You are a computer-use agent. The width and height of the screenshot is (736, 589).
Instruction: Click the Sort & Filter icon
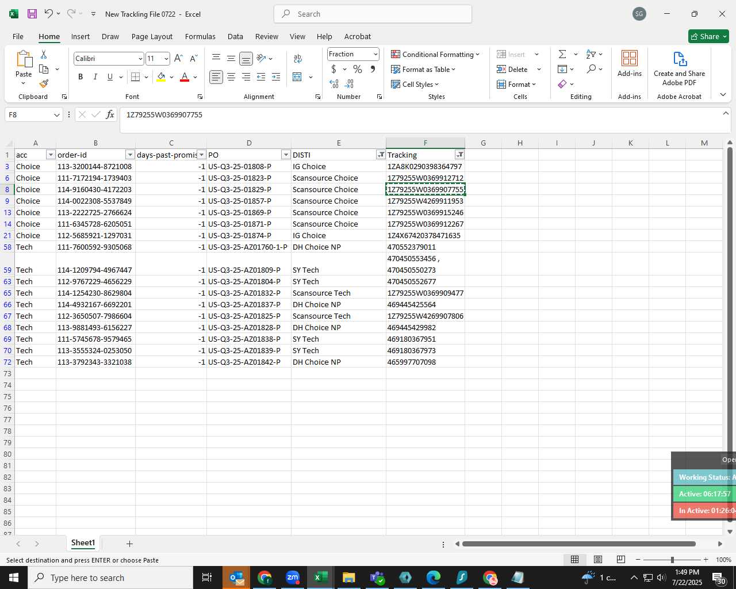[591, 54]
